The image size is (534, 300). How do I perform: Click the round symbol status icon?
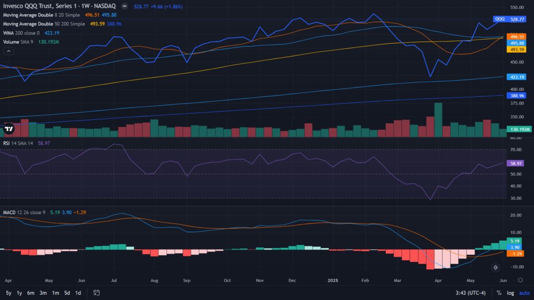tap(125, 6)
